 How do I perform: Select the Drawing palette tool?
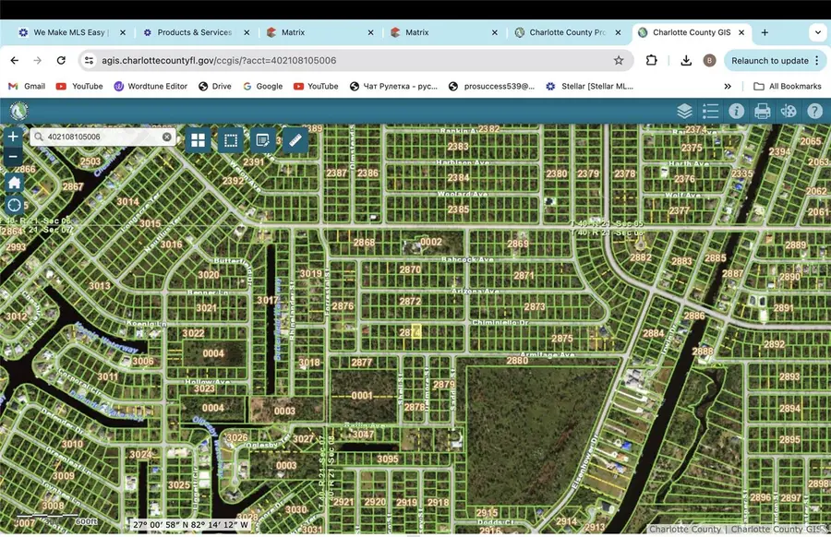click(x=789, y=111)
